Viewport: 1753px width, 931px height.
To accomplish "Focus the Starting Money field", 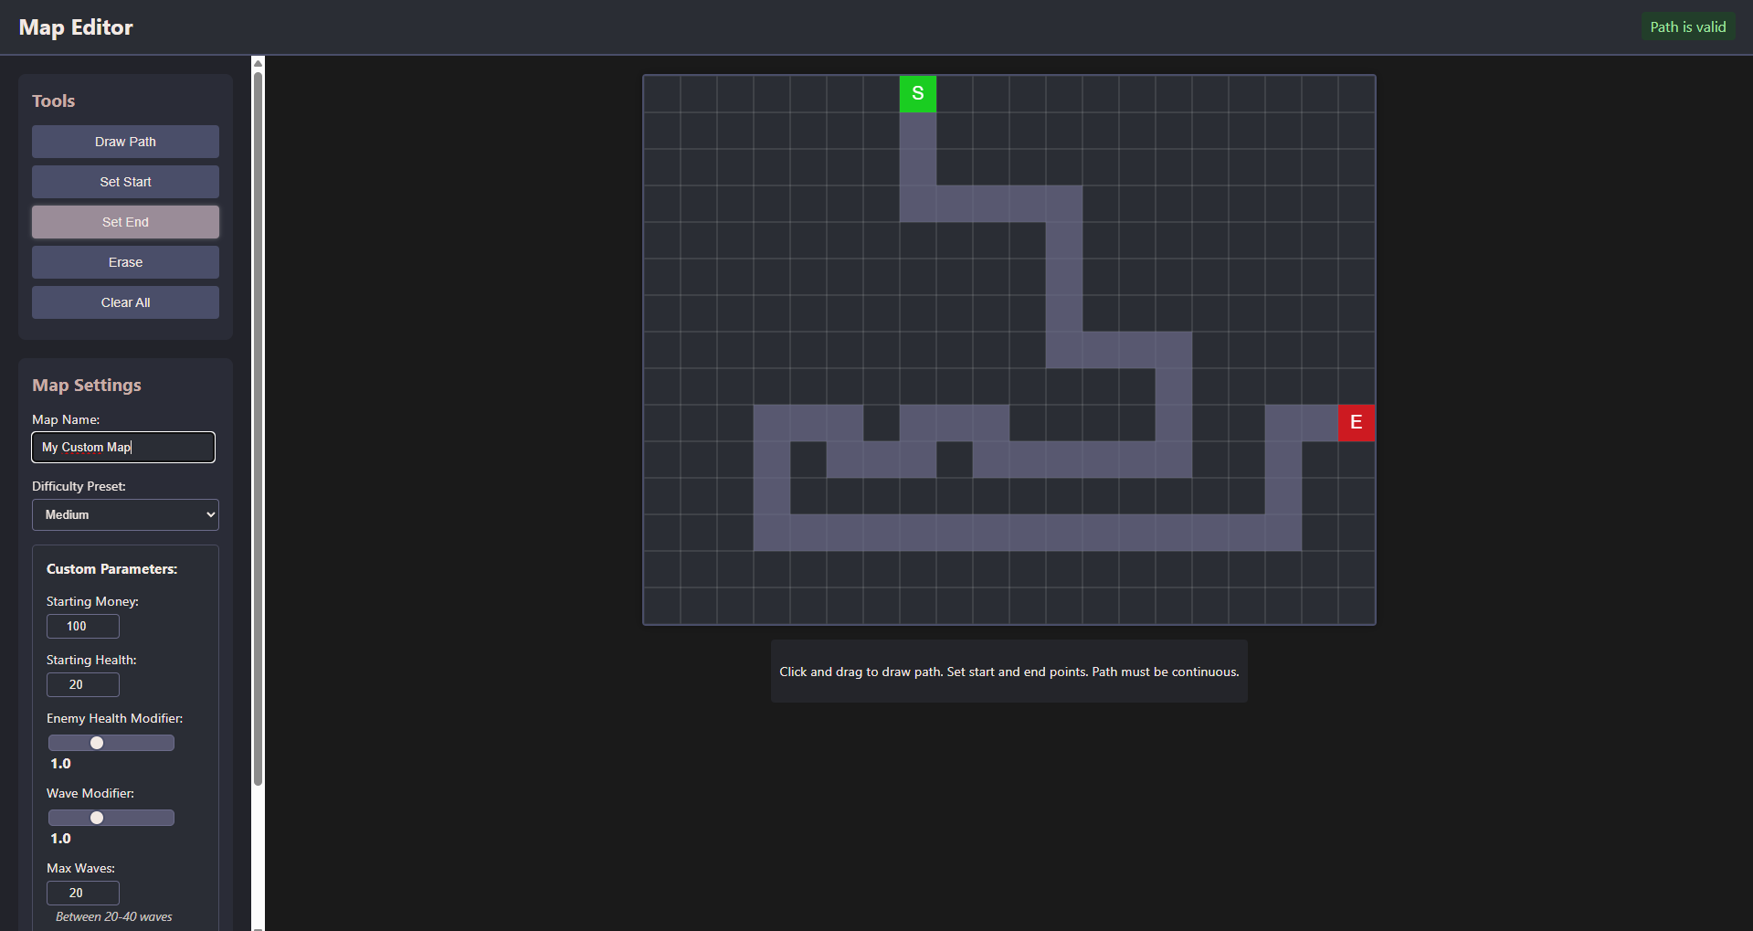I will coord(83,626).
